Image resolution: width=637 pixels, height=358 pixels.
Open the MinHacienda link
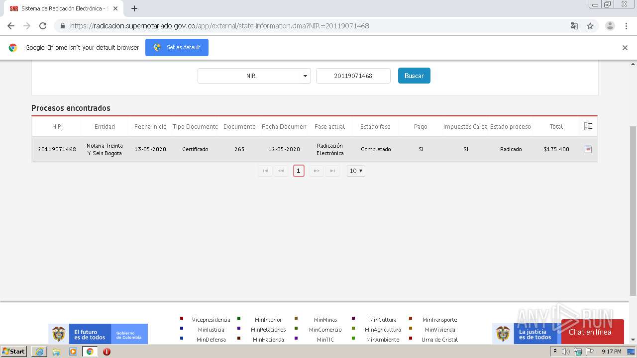(x=268, y=340)
